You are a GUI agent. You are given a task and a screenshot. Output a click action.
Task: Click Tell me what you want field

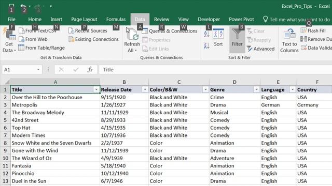[300, 20]
